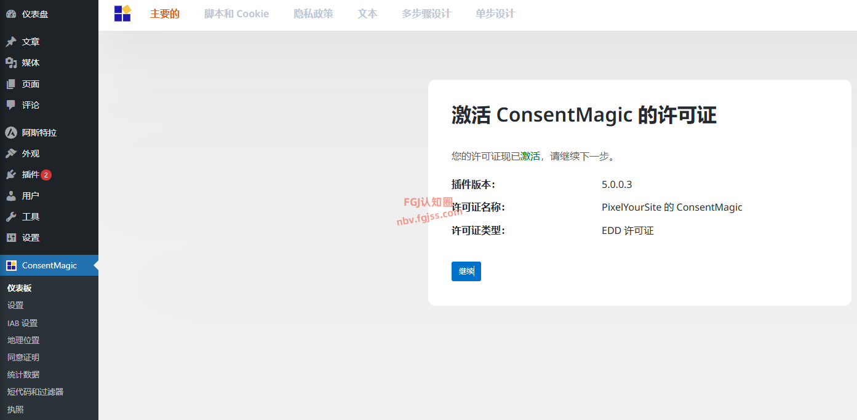Click the 许可证类型: label
The width and height of the screenshot is (857, 420).
click(479, 231)
